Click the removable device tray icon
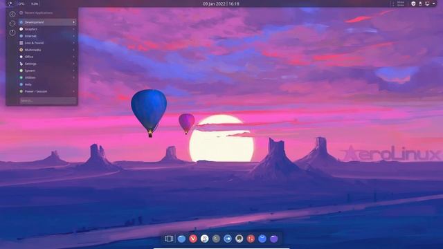 tap(420, 3)
